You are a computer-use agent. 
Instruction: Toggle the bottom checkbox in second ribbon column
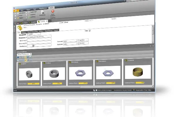(26, 17)
